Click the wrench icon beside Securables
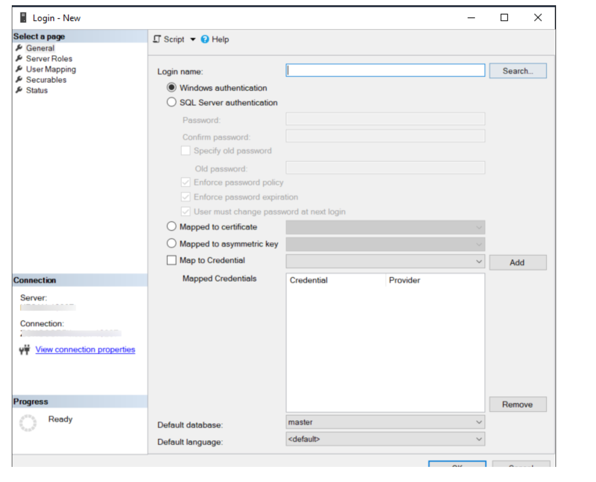The height and width of the screenshot is (482, 596). pos(19,80)
